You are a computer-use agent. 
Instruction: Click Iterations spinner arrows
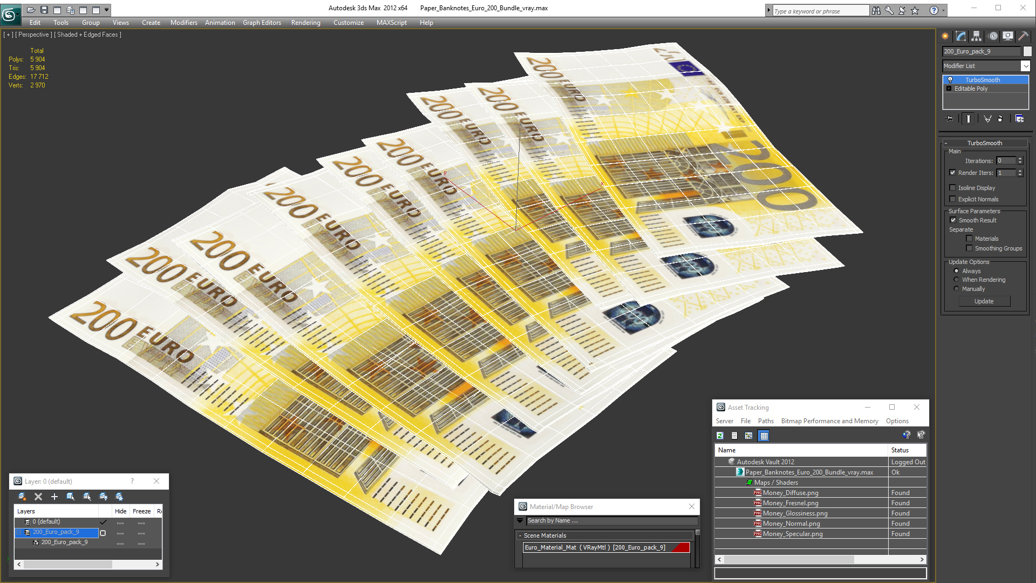point(1020,161)
